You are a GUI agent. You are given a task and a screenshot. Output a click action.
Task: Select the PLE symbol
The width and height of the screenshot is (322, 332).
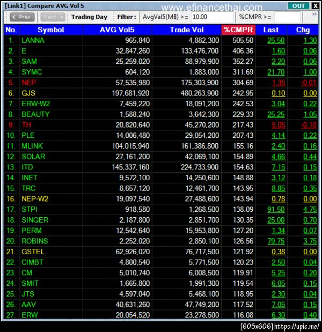(28, 136)
